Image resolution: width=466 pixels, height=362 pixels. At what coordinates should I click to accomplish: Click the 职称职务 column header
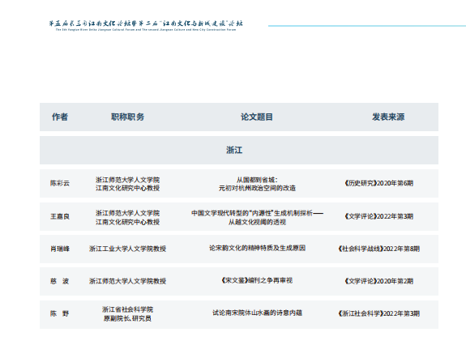[x=127, y=117]
